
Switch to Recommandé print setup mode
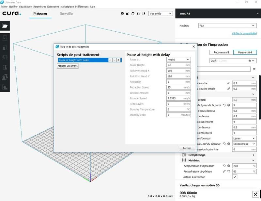pyautogui.click(x=221, y=52)
